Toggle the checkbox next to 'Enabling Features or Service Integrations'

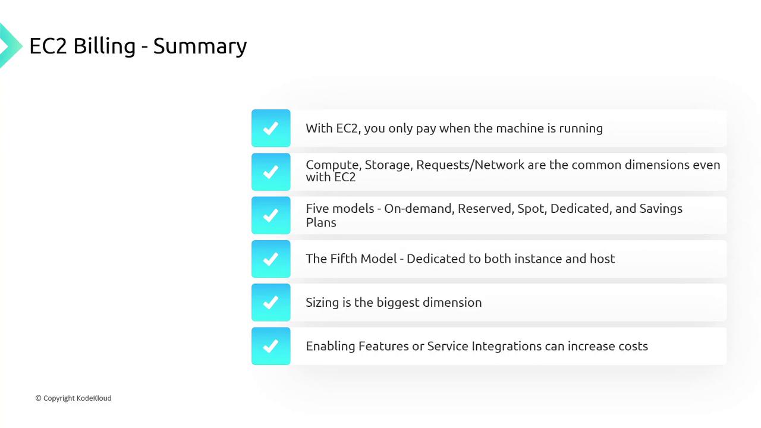(271, 346)
